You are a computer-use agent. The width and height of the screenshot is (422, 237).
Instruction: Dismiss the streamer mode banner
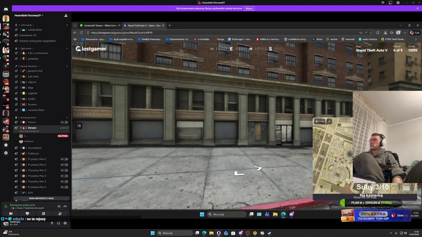[x=417, y=8]
